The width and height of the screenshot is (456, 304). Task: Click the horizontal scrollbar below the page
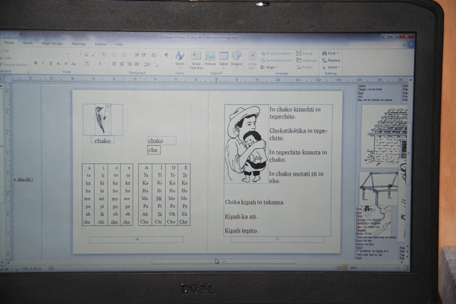pyautogui.click(x=224, y=261)
